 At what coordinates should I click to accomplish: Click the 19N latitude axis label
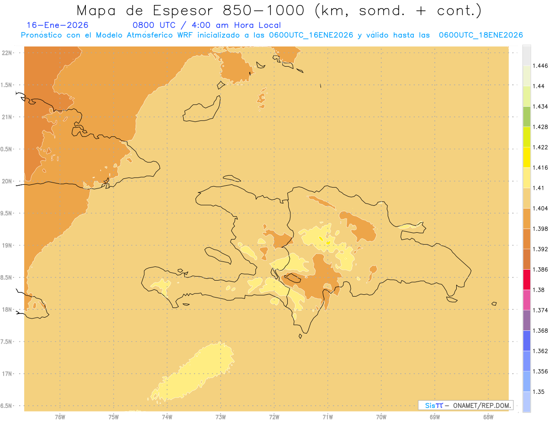(7, 245)
